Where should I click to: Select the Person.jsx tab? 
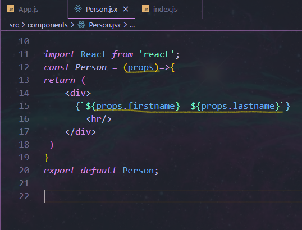point(101,9)
